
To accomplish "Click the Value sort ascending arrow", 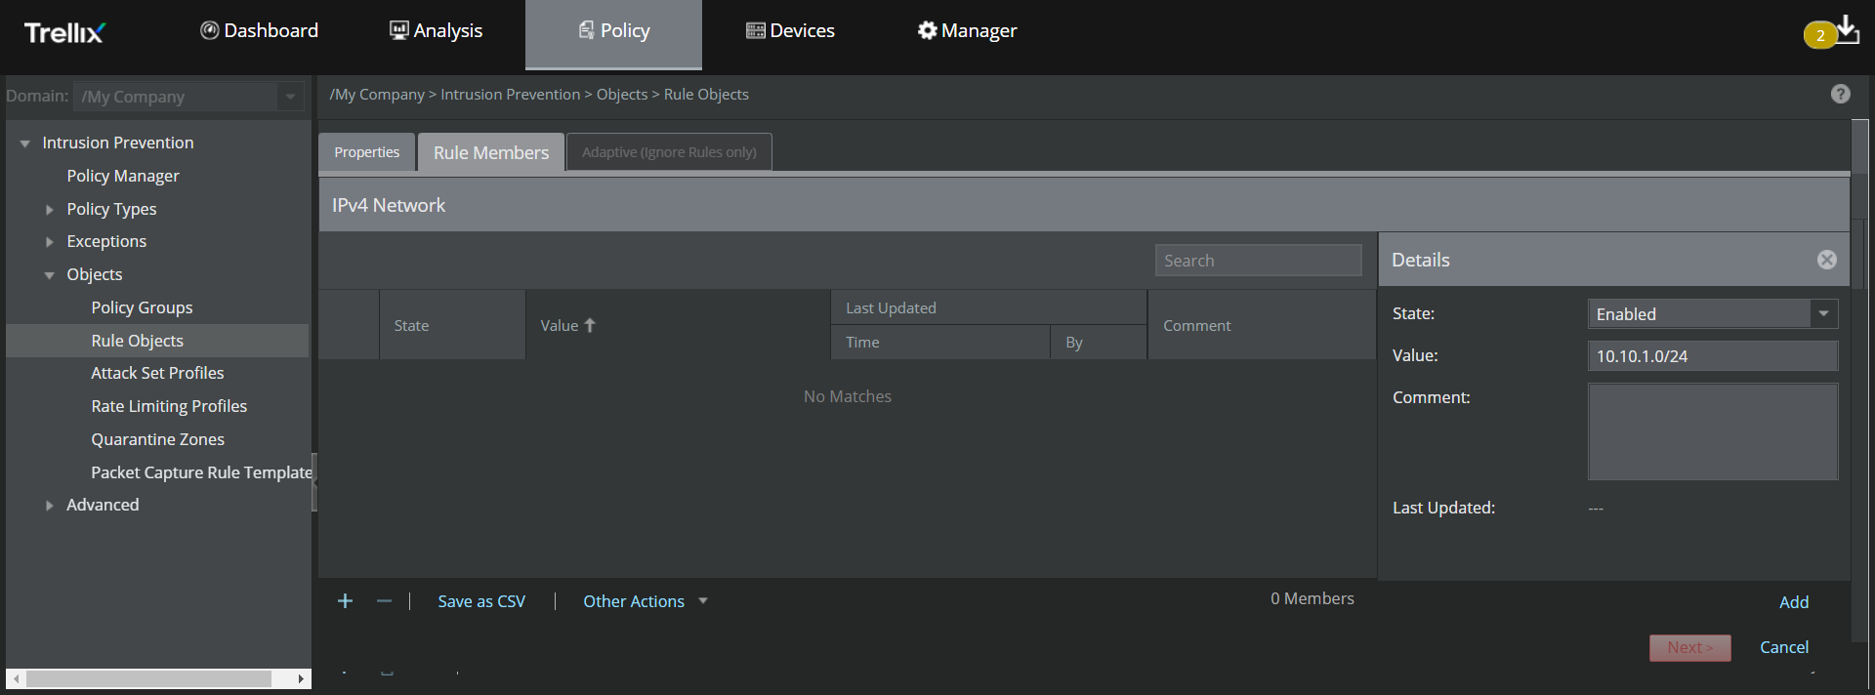I will point(590,325).
